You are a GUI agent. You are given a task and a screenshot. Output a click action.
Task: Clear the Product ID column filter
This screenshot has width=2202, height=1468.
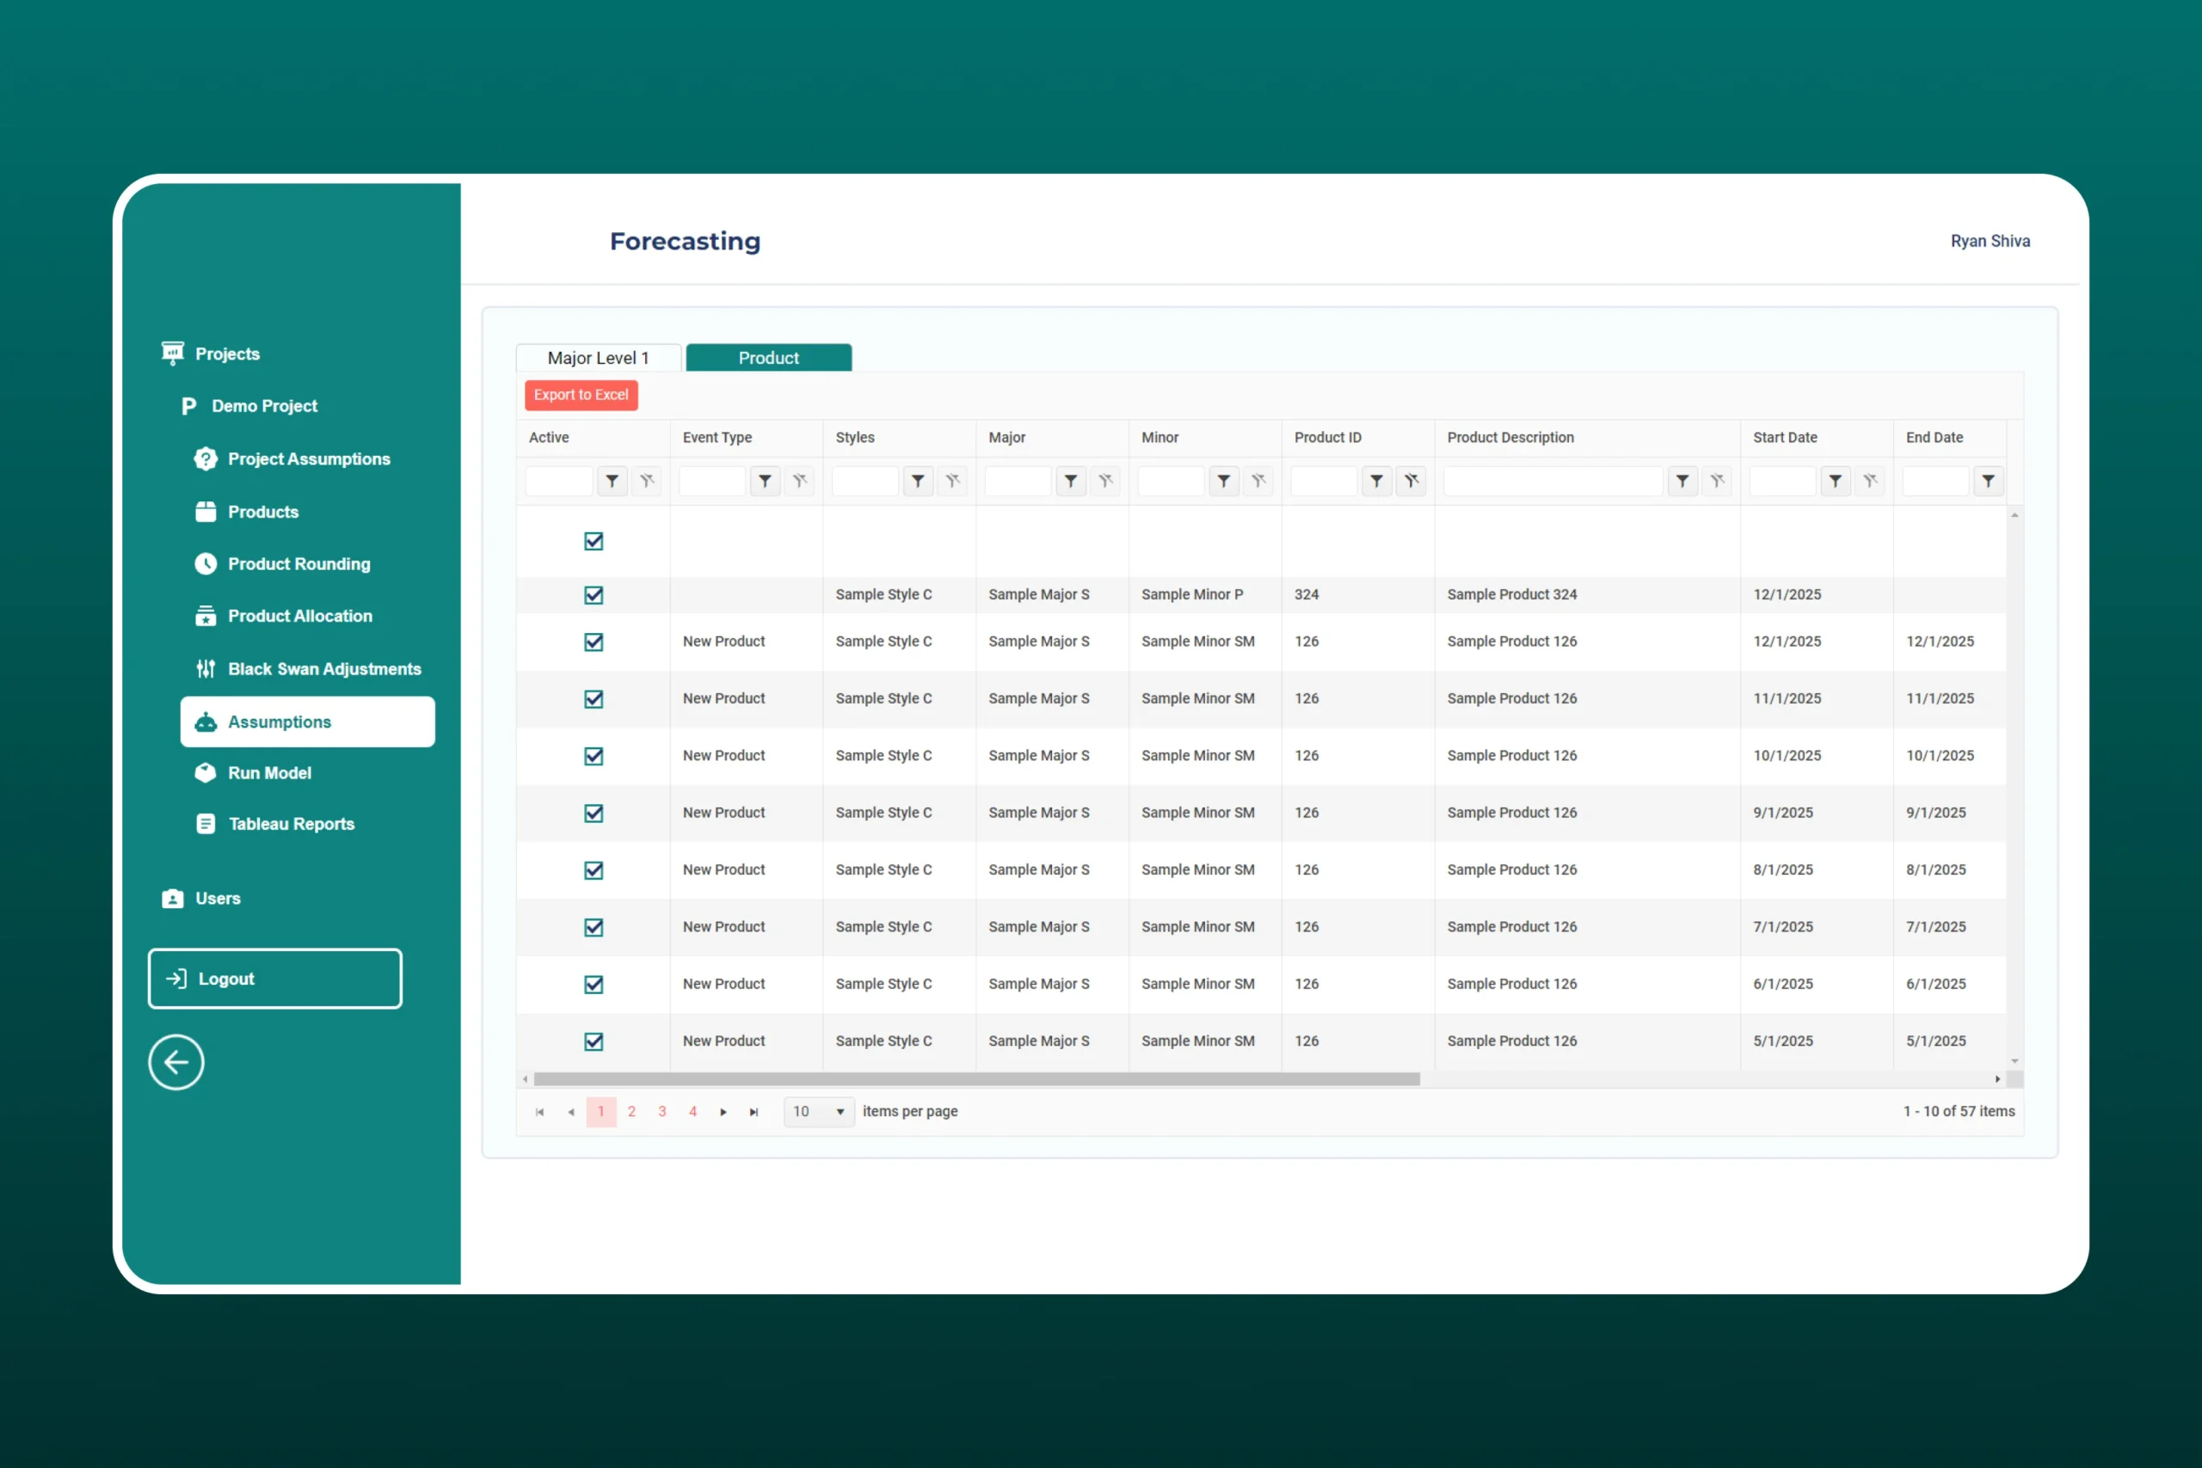(1411, 482)
